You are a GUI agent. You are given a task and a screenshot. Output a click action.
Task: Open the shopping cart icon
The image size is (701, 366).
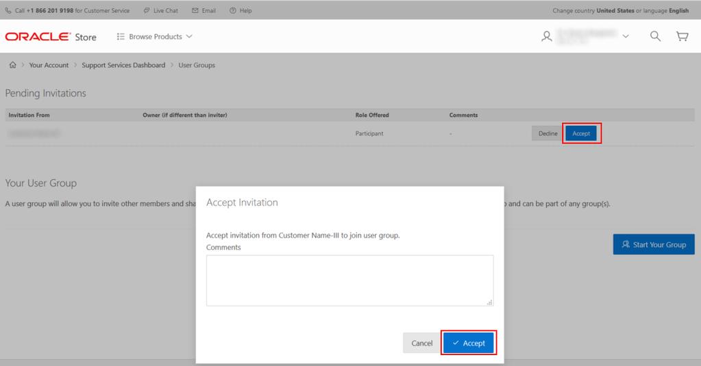[682, 37]
